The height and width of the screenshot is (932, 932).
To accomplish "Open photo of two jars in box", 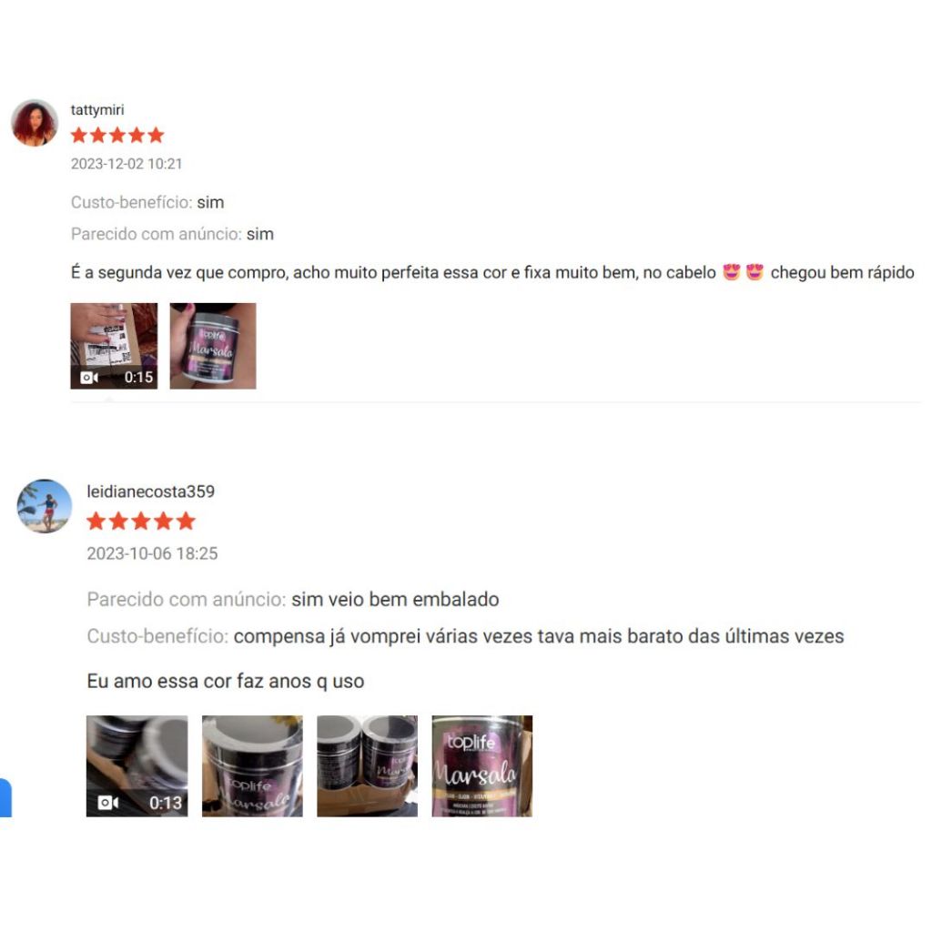I will tap(368, 766).
